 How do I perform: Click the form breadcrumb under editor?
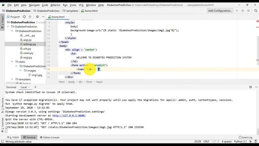point(89,82)
